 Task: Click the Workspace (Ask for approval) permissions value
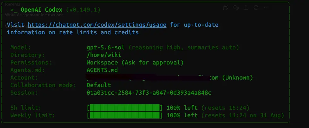click(x=135, y=63)
